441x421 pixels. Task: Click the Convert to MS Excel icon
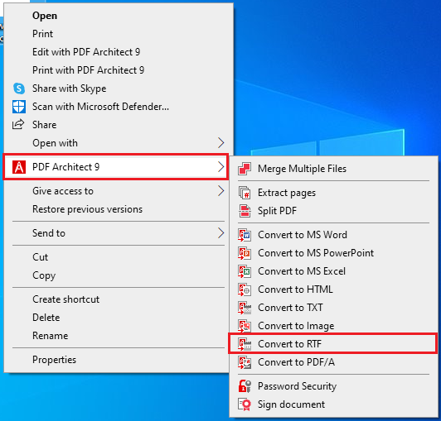coord(245,271)
